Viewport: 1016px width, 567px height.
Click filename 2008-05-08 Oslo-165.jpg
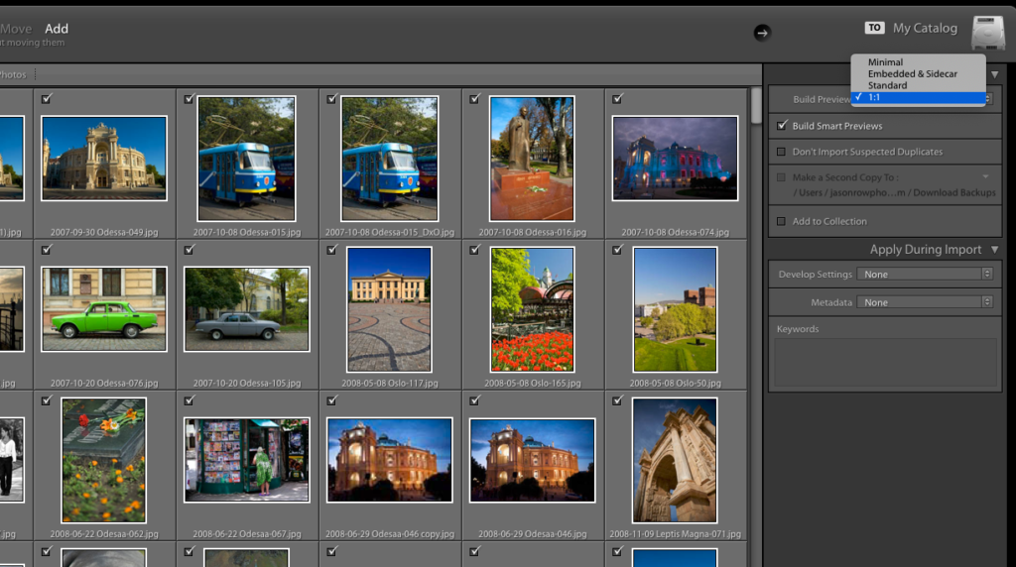533,383
